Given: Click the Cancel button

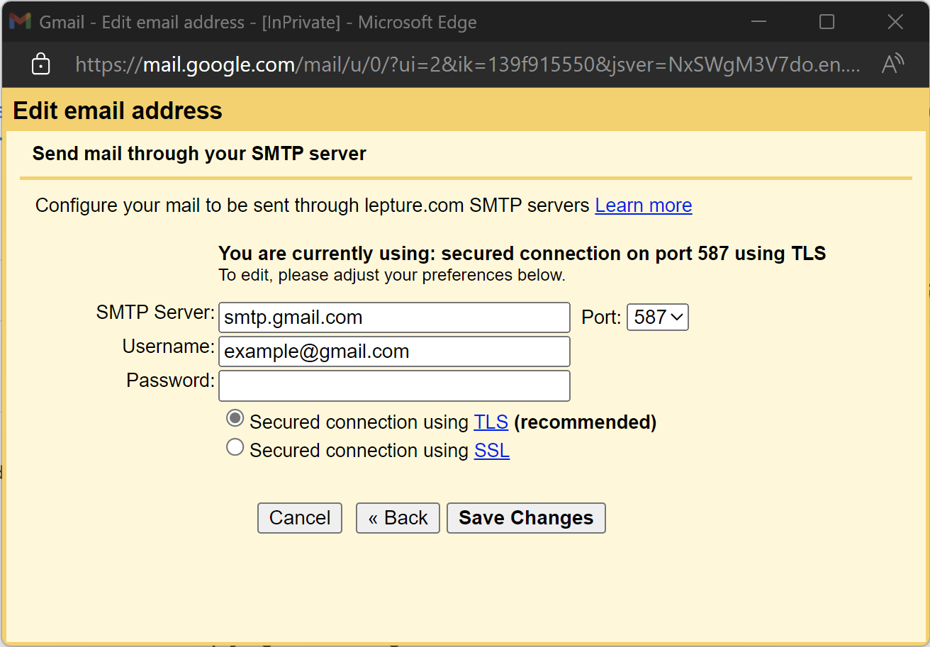Looking at the screenshot, I should pos(300,518).
